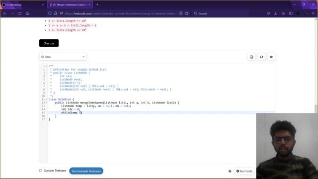This screenshot has height=179, width=318.
Task: Open the Pocket save icon
Action: pyautogui.click(x=268, y=13)
